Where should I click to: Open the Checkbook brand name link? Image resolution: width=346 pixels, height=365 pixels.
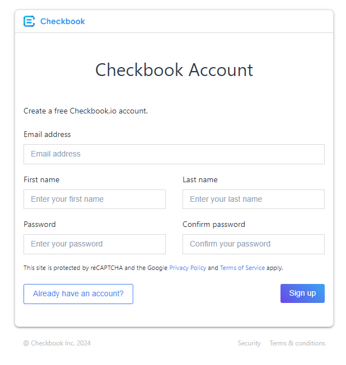pos(63,21)
